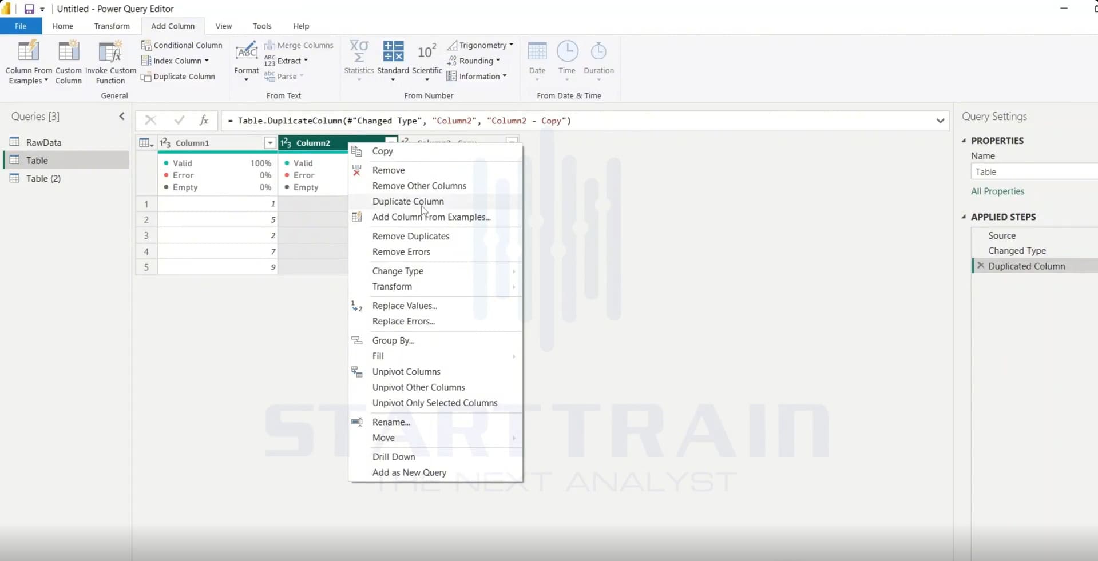This screenshot has height=561, width=1098.
Task: Open the All Properties link
Action: (x=997, y=191)
